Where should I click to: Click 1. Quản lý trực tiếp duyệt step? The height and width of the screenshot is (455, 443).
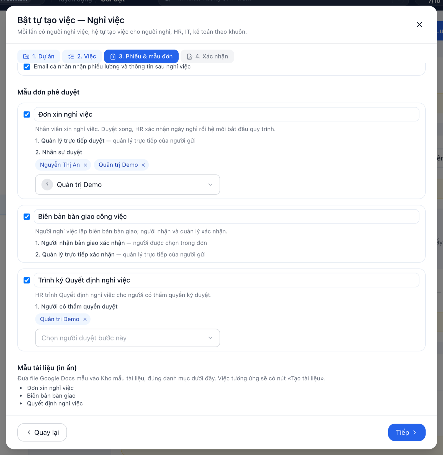pyautogui.click(x=70, y=141)
